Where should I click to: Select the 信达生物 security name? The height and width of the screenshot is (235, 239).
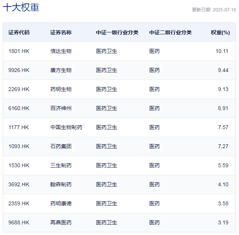61,51
